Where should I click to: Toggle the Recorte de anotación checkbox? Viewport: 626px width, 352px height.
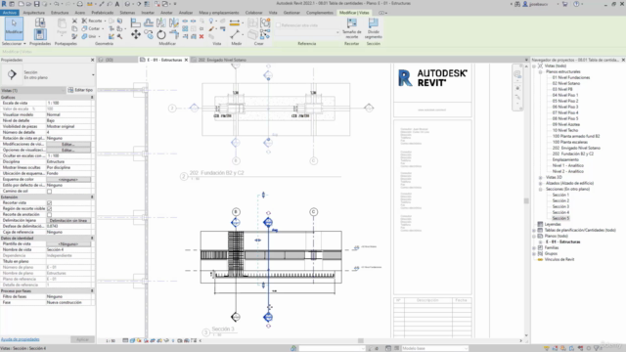click(x=50, y=215)
